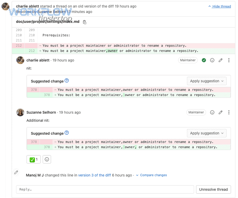Focus the Reply text field

point(105,190)
